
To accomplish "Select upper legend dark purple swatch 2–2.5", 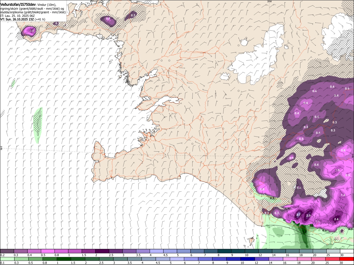I will click(102, 251).
